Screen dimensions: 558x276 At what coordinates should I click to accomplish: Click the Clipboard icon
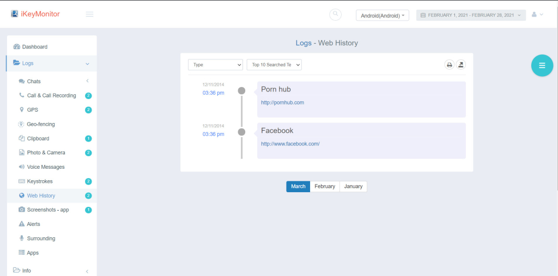coord(21,138)
